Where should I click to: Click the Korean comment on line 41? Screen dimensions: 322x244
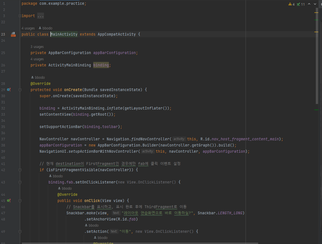(110, 164)
